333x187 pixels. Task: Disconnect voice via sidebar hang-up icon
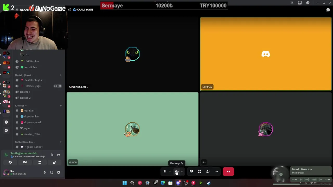pos(59,155)
